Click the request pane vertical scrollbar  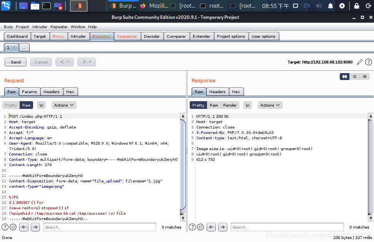[183, 167]
